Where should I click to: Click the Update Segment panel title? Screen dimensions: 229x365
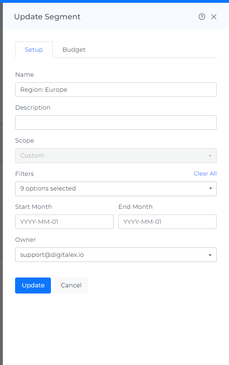47,17
